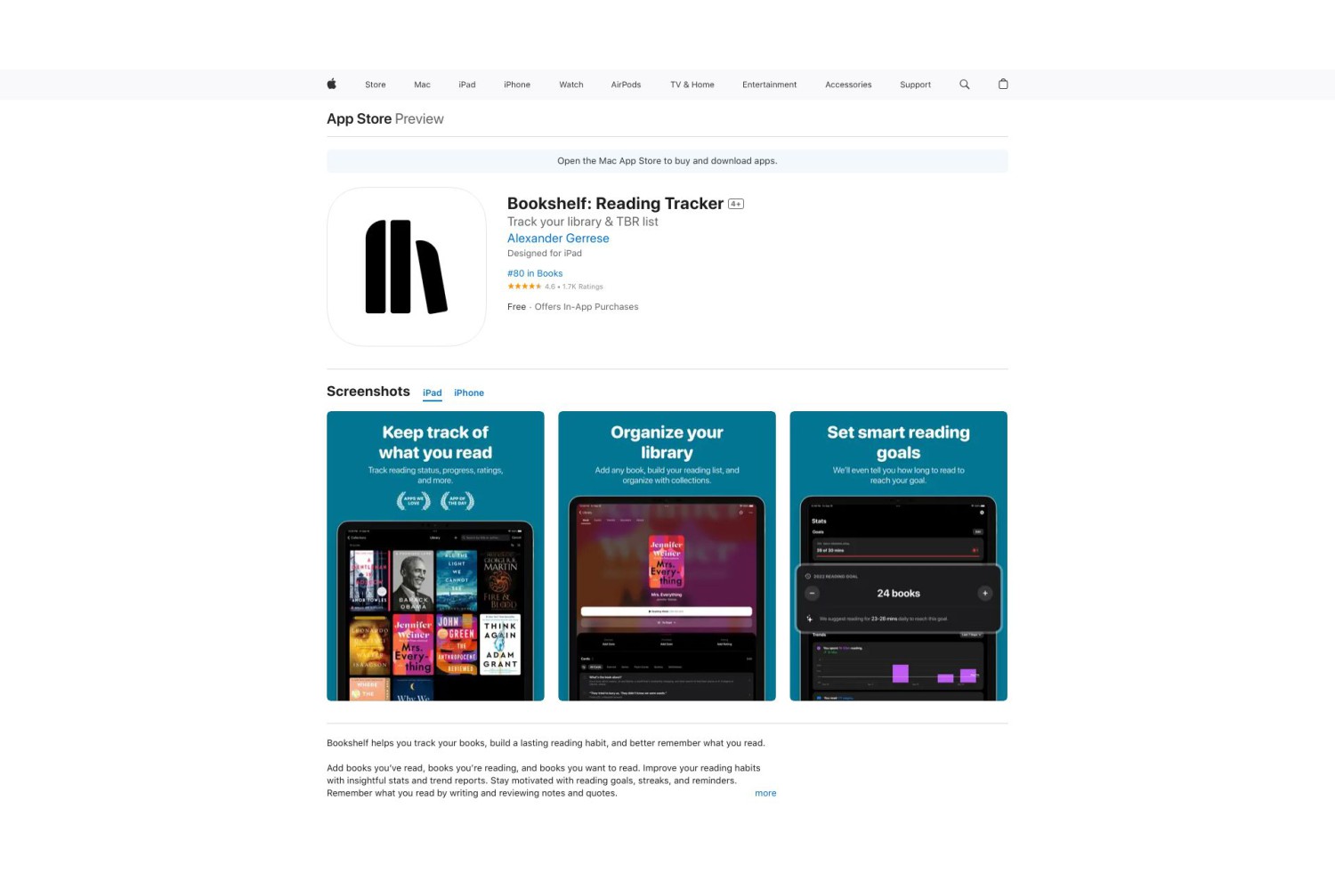Click the 4+ age rating badge

pyautogui.click(x=736, y=204)
